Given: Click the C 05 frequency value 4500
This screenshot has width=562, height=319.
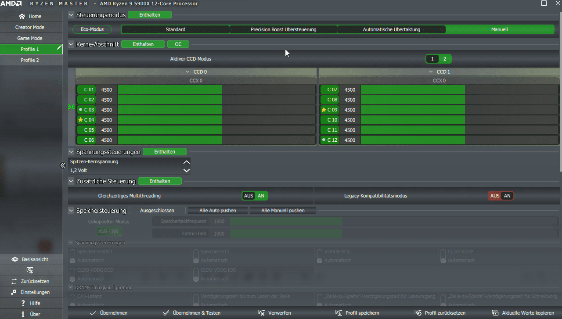Looking at the screenshot, I should point(107,130).
